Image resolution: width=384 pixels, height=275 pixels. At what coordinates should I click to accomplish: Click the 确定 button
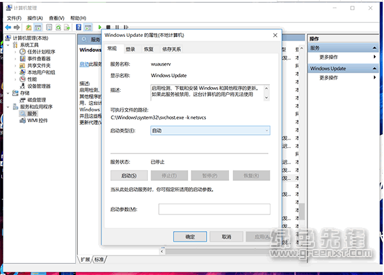(190, 237)
